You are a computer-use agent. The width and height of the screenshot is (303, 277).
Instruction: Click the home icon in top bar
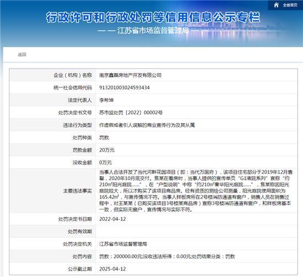pyautogui.click(x=277, y=5)
